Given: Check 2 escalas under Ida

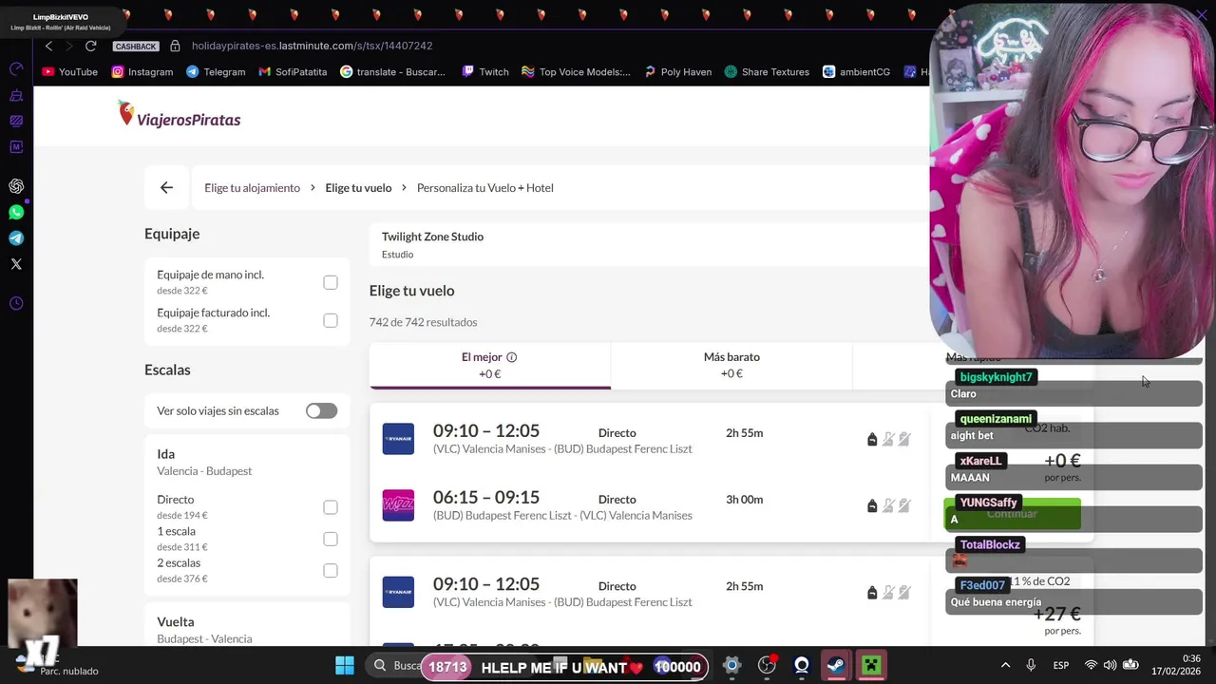Looking at the screenshot, I should click(x=330, y=570).
